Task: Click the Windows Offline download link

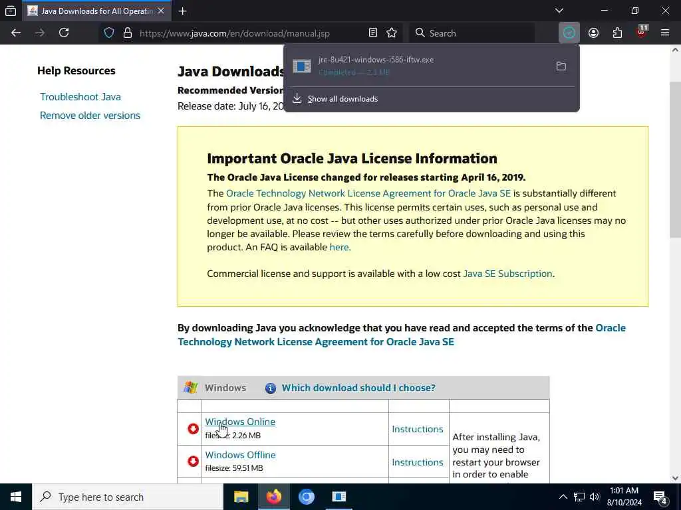Action: pyautogui.click(x=240, y=455)
